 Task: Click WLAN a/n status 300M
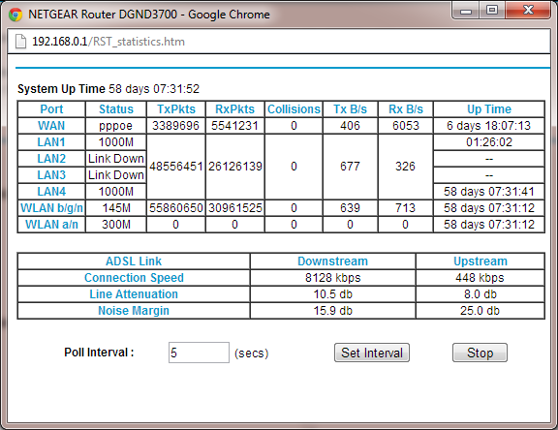(116, 225)
